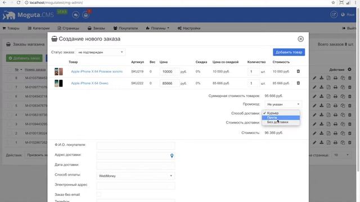This screenshot has width=360, height=202.
Task: Open PDF document for order number 1
Action: click(328, 143)
